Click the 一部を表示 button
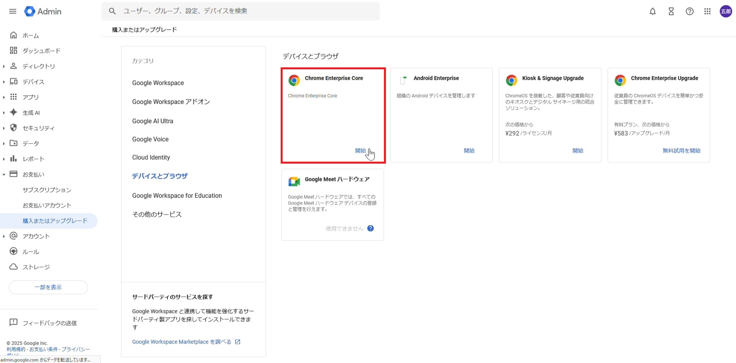Image resolution: width=736 pixels, height=363 pixels. [48, 287]
